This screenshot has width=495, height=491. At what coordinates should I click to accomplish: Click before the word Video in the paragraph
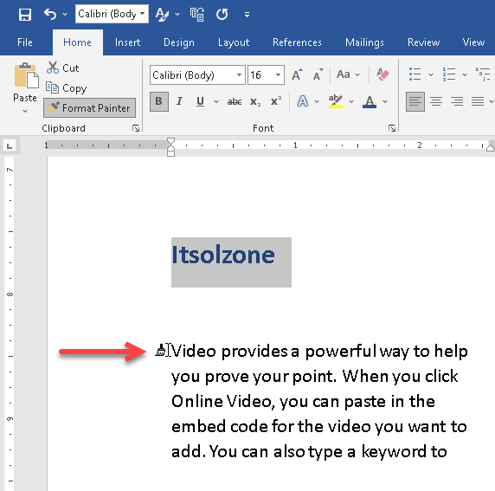[x=171, y=351]
